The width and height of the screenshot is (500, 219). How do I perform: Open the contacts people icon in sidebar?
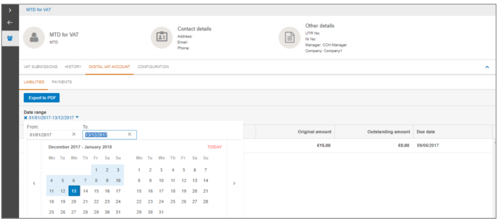click(x=10, y=38)
